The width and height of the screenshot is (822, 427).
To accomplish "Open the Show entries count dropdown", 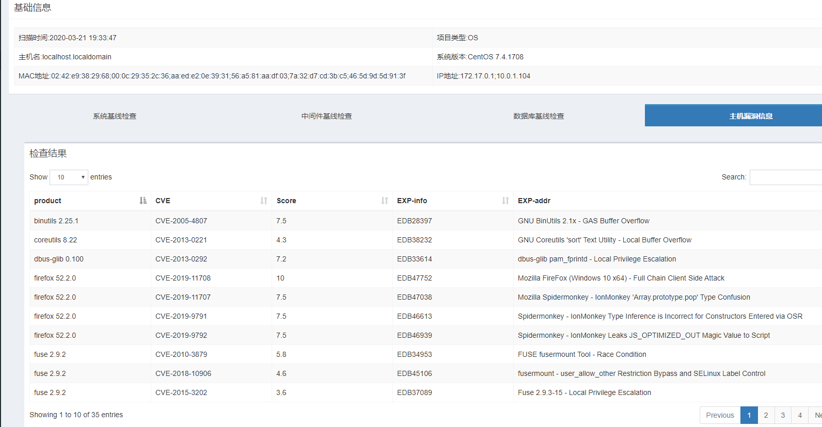I will pos(69,177).
